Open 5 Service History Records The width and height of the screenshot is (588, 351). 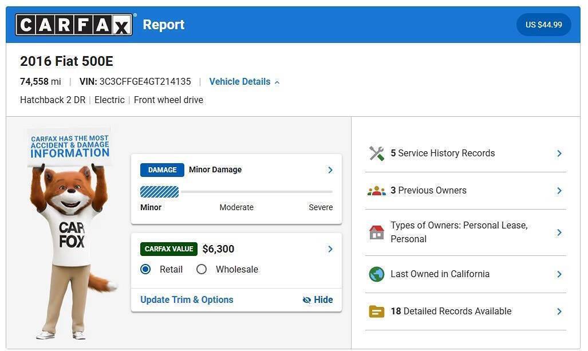click(x=465, y=153)
